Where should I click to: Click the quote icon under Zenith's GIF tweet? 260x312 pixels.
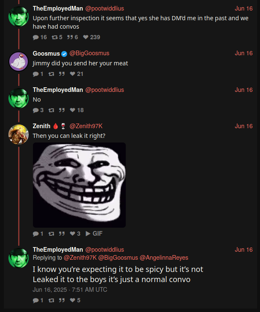click(62, 234)
